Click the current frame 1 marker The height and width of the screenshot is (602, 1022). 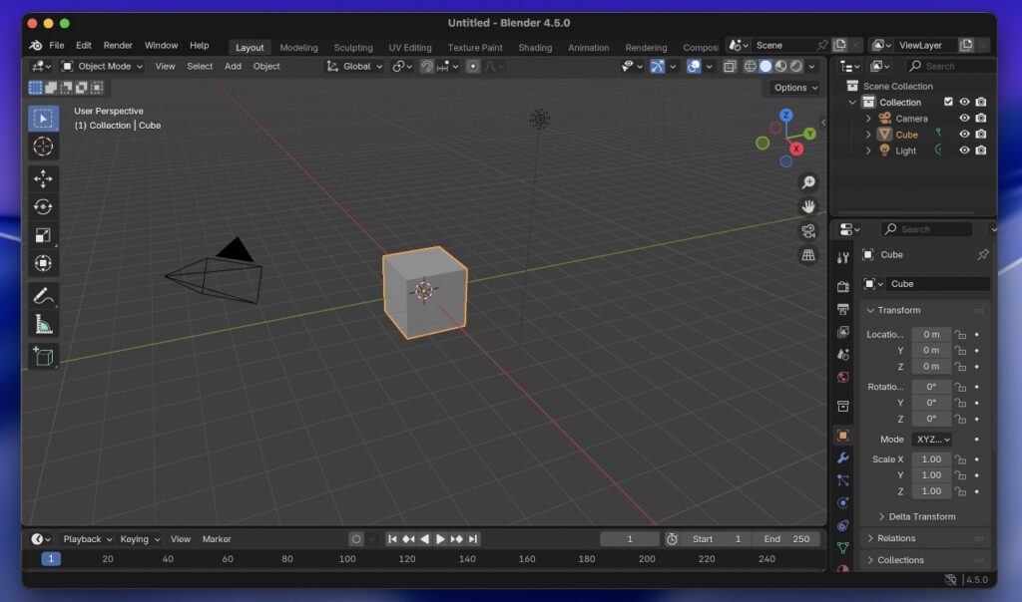point(51,558)
